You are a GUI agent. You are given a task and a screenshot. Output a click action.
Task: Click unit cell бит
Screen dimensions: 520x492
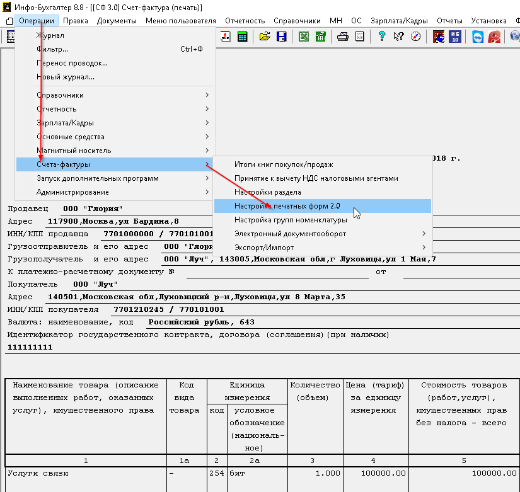point(257,474)
